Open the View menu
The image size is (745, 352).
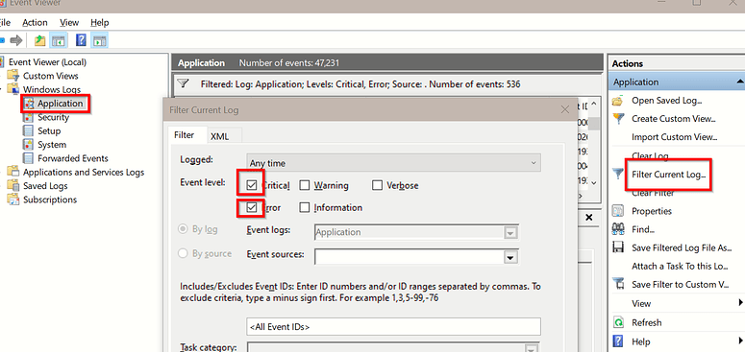(69, 22)
